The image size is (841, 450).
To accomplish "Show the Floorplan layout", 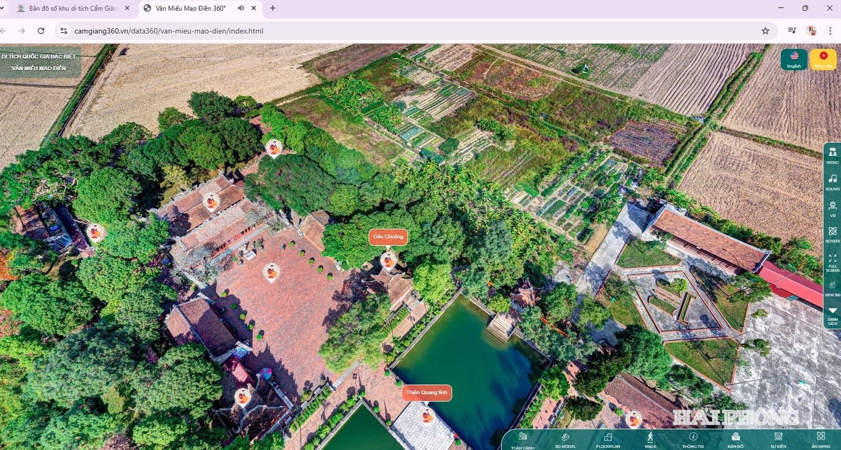I will pyautogui.click(x=607, y=440).
